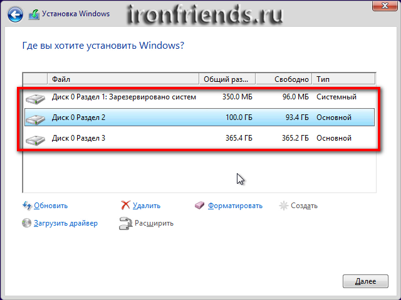Click the Расширить partition icon
The width and height of the screenshot is (401, 300).
click(x=125, y=223)
